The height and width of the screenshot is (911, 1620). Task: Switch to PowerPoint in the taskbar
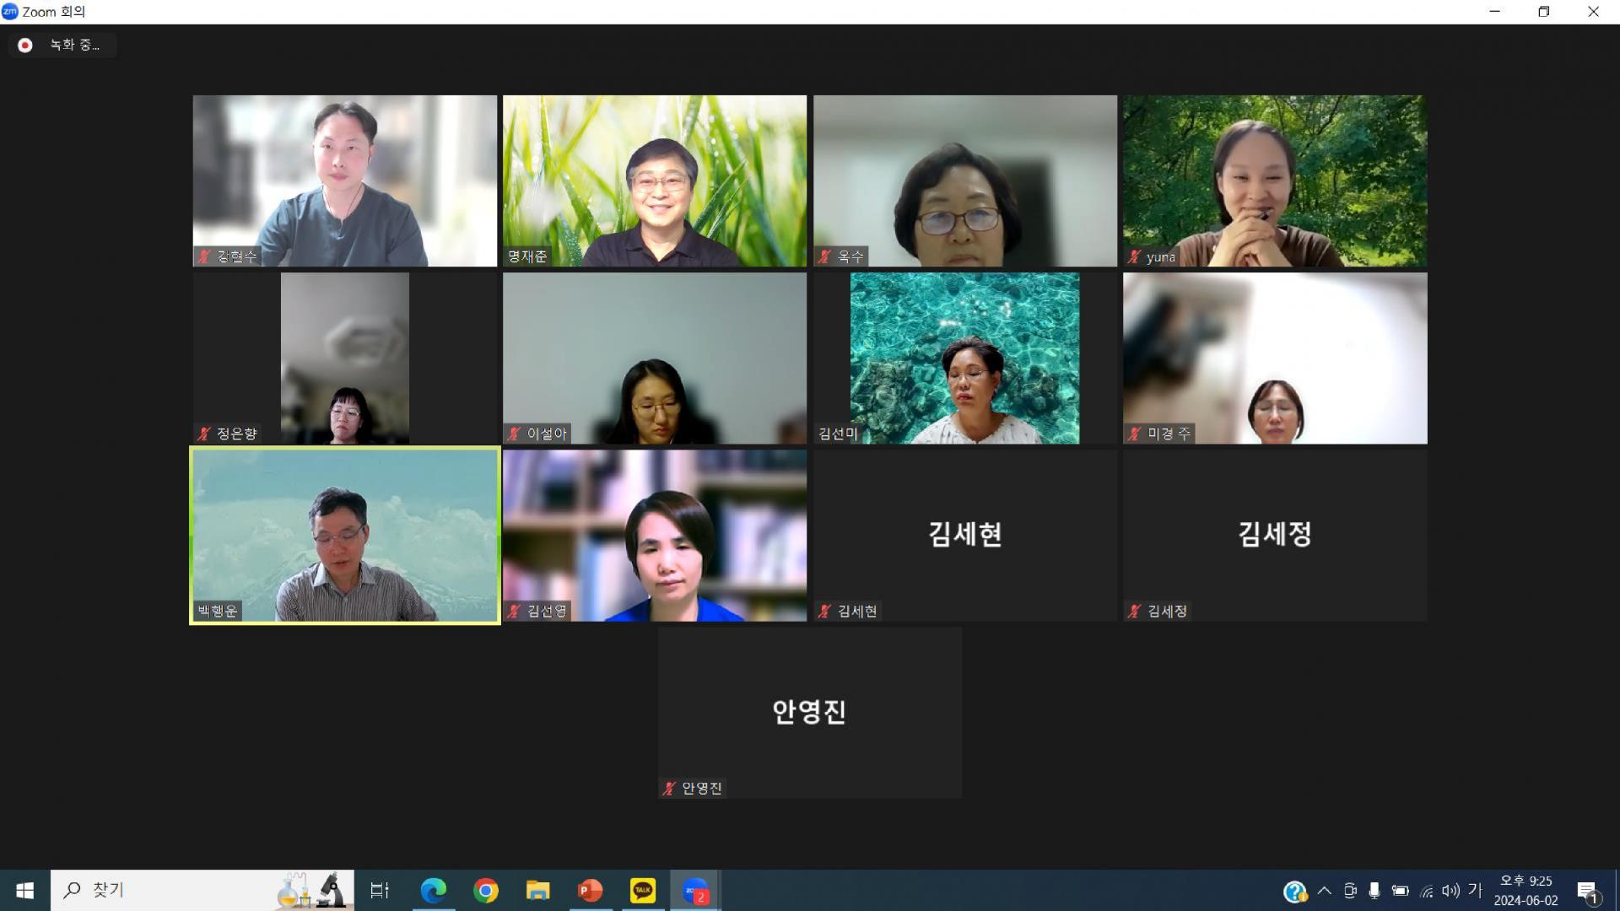590,890
